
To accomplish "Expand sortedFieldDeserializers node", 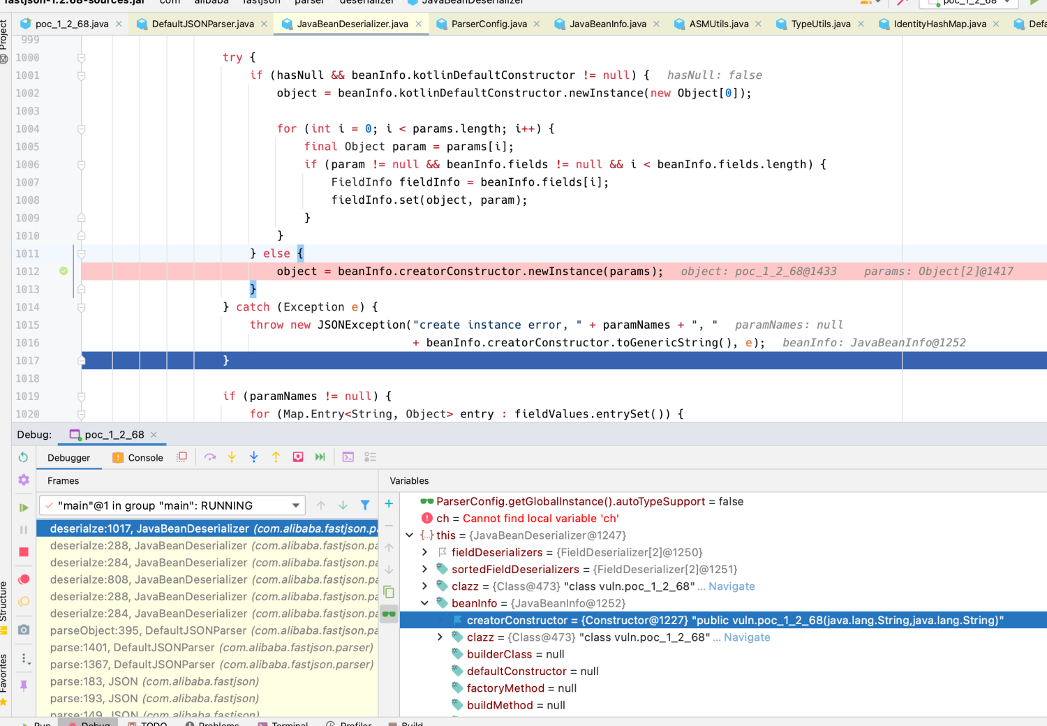I will click(424, 569).
